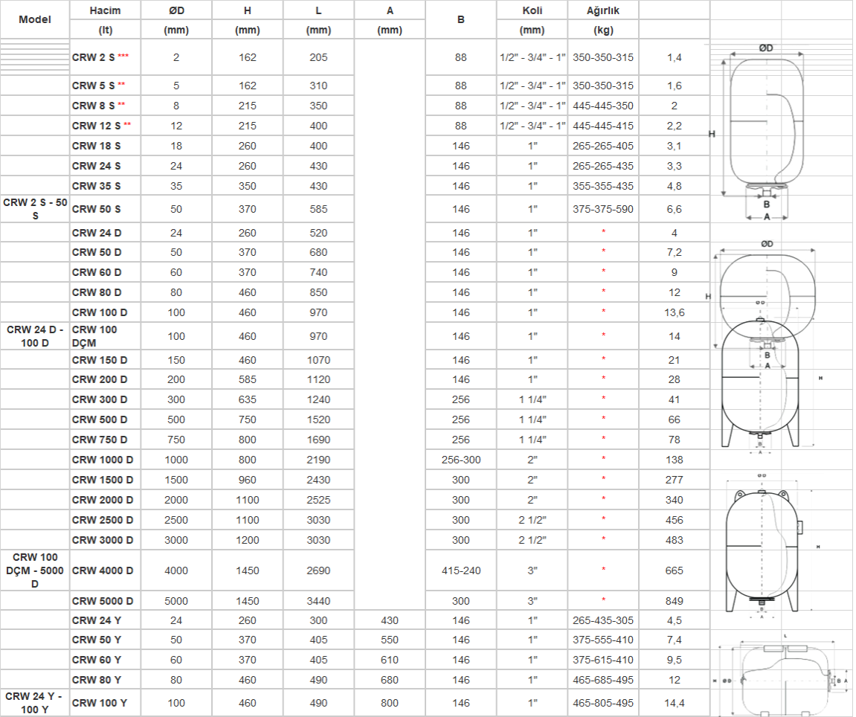The image size is (856, 717).
Task: Select the "(lt)" unit label
Action: pos(106,30)
